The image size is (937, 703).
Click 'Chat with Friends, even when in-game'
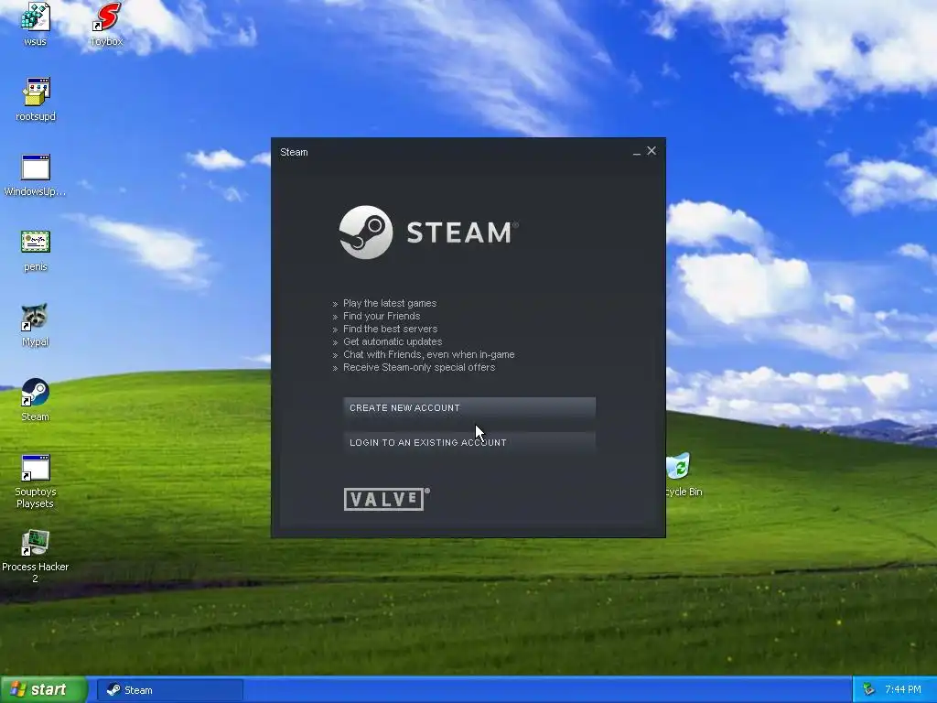click(x=428, y=354)
